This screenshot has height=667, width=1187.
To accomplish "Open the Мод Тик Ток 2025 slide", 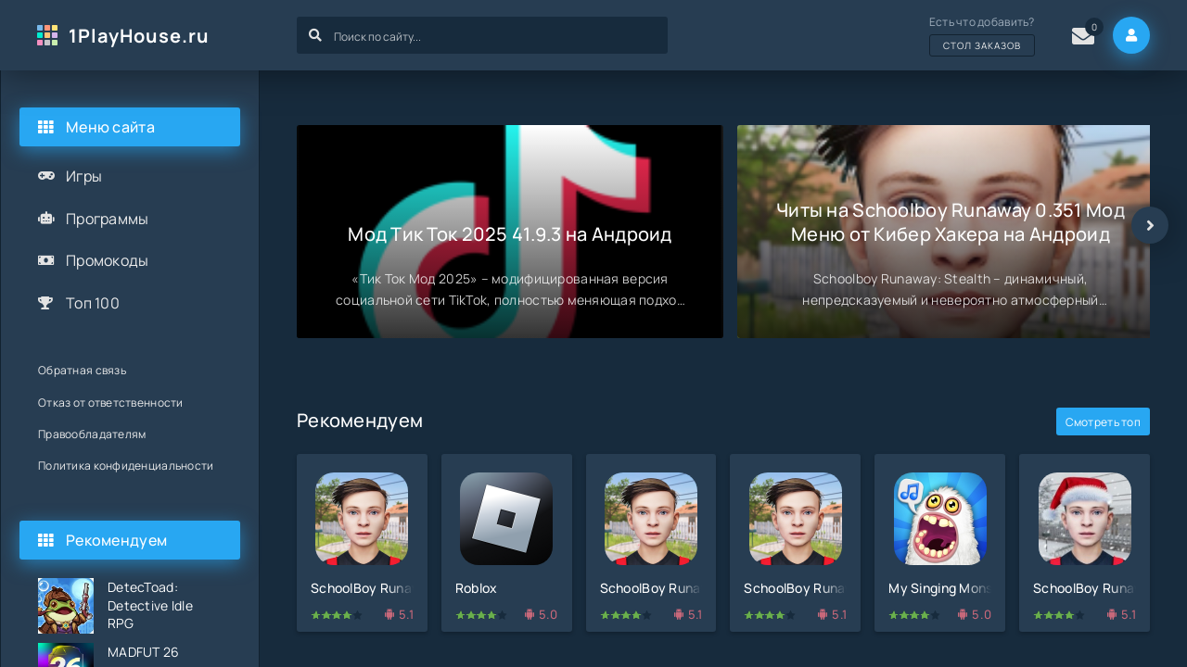I will click(510, 232).
